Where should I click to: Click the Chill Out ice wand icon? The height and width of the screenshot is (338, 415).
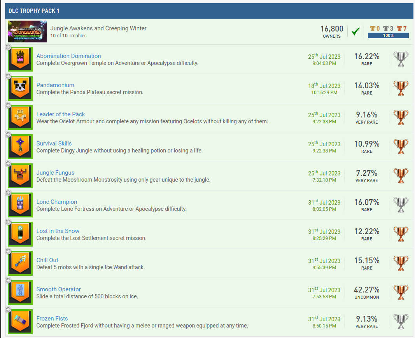tap(20, 264)
